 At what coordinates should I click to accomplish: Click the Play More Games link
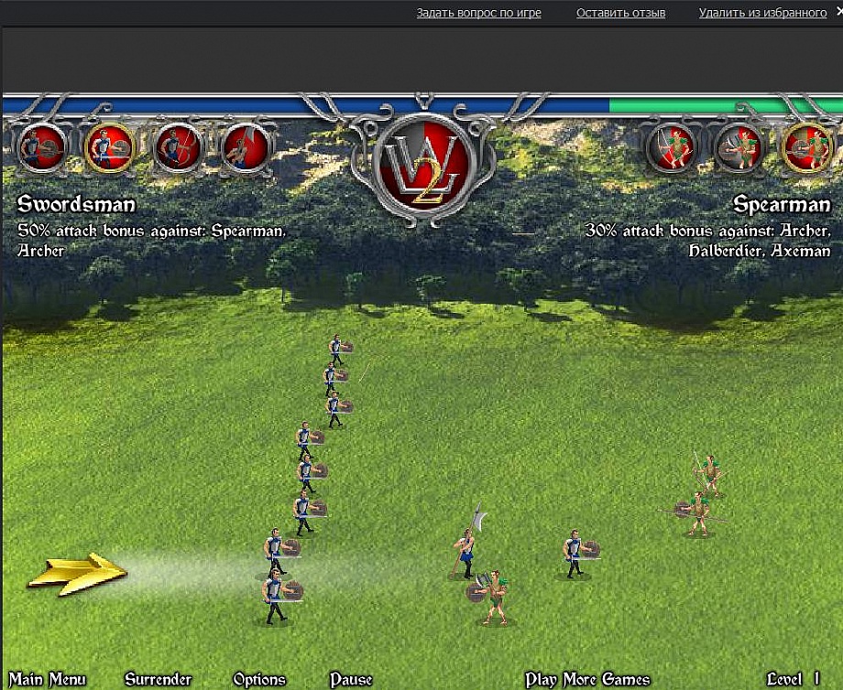tap(587, 679)
